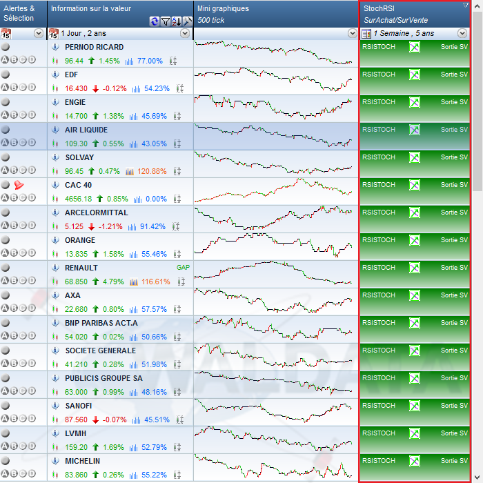Open the PERNOD RICARD stock name
This screenshot has height=483, width=483.
95,47
